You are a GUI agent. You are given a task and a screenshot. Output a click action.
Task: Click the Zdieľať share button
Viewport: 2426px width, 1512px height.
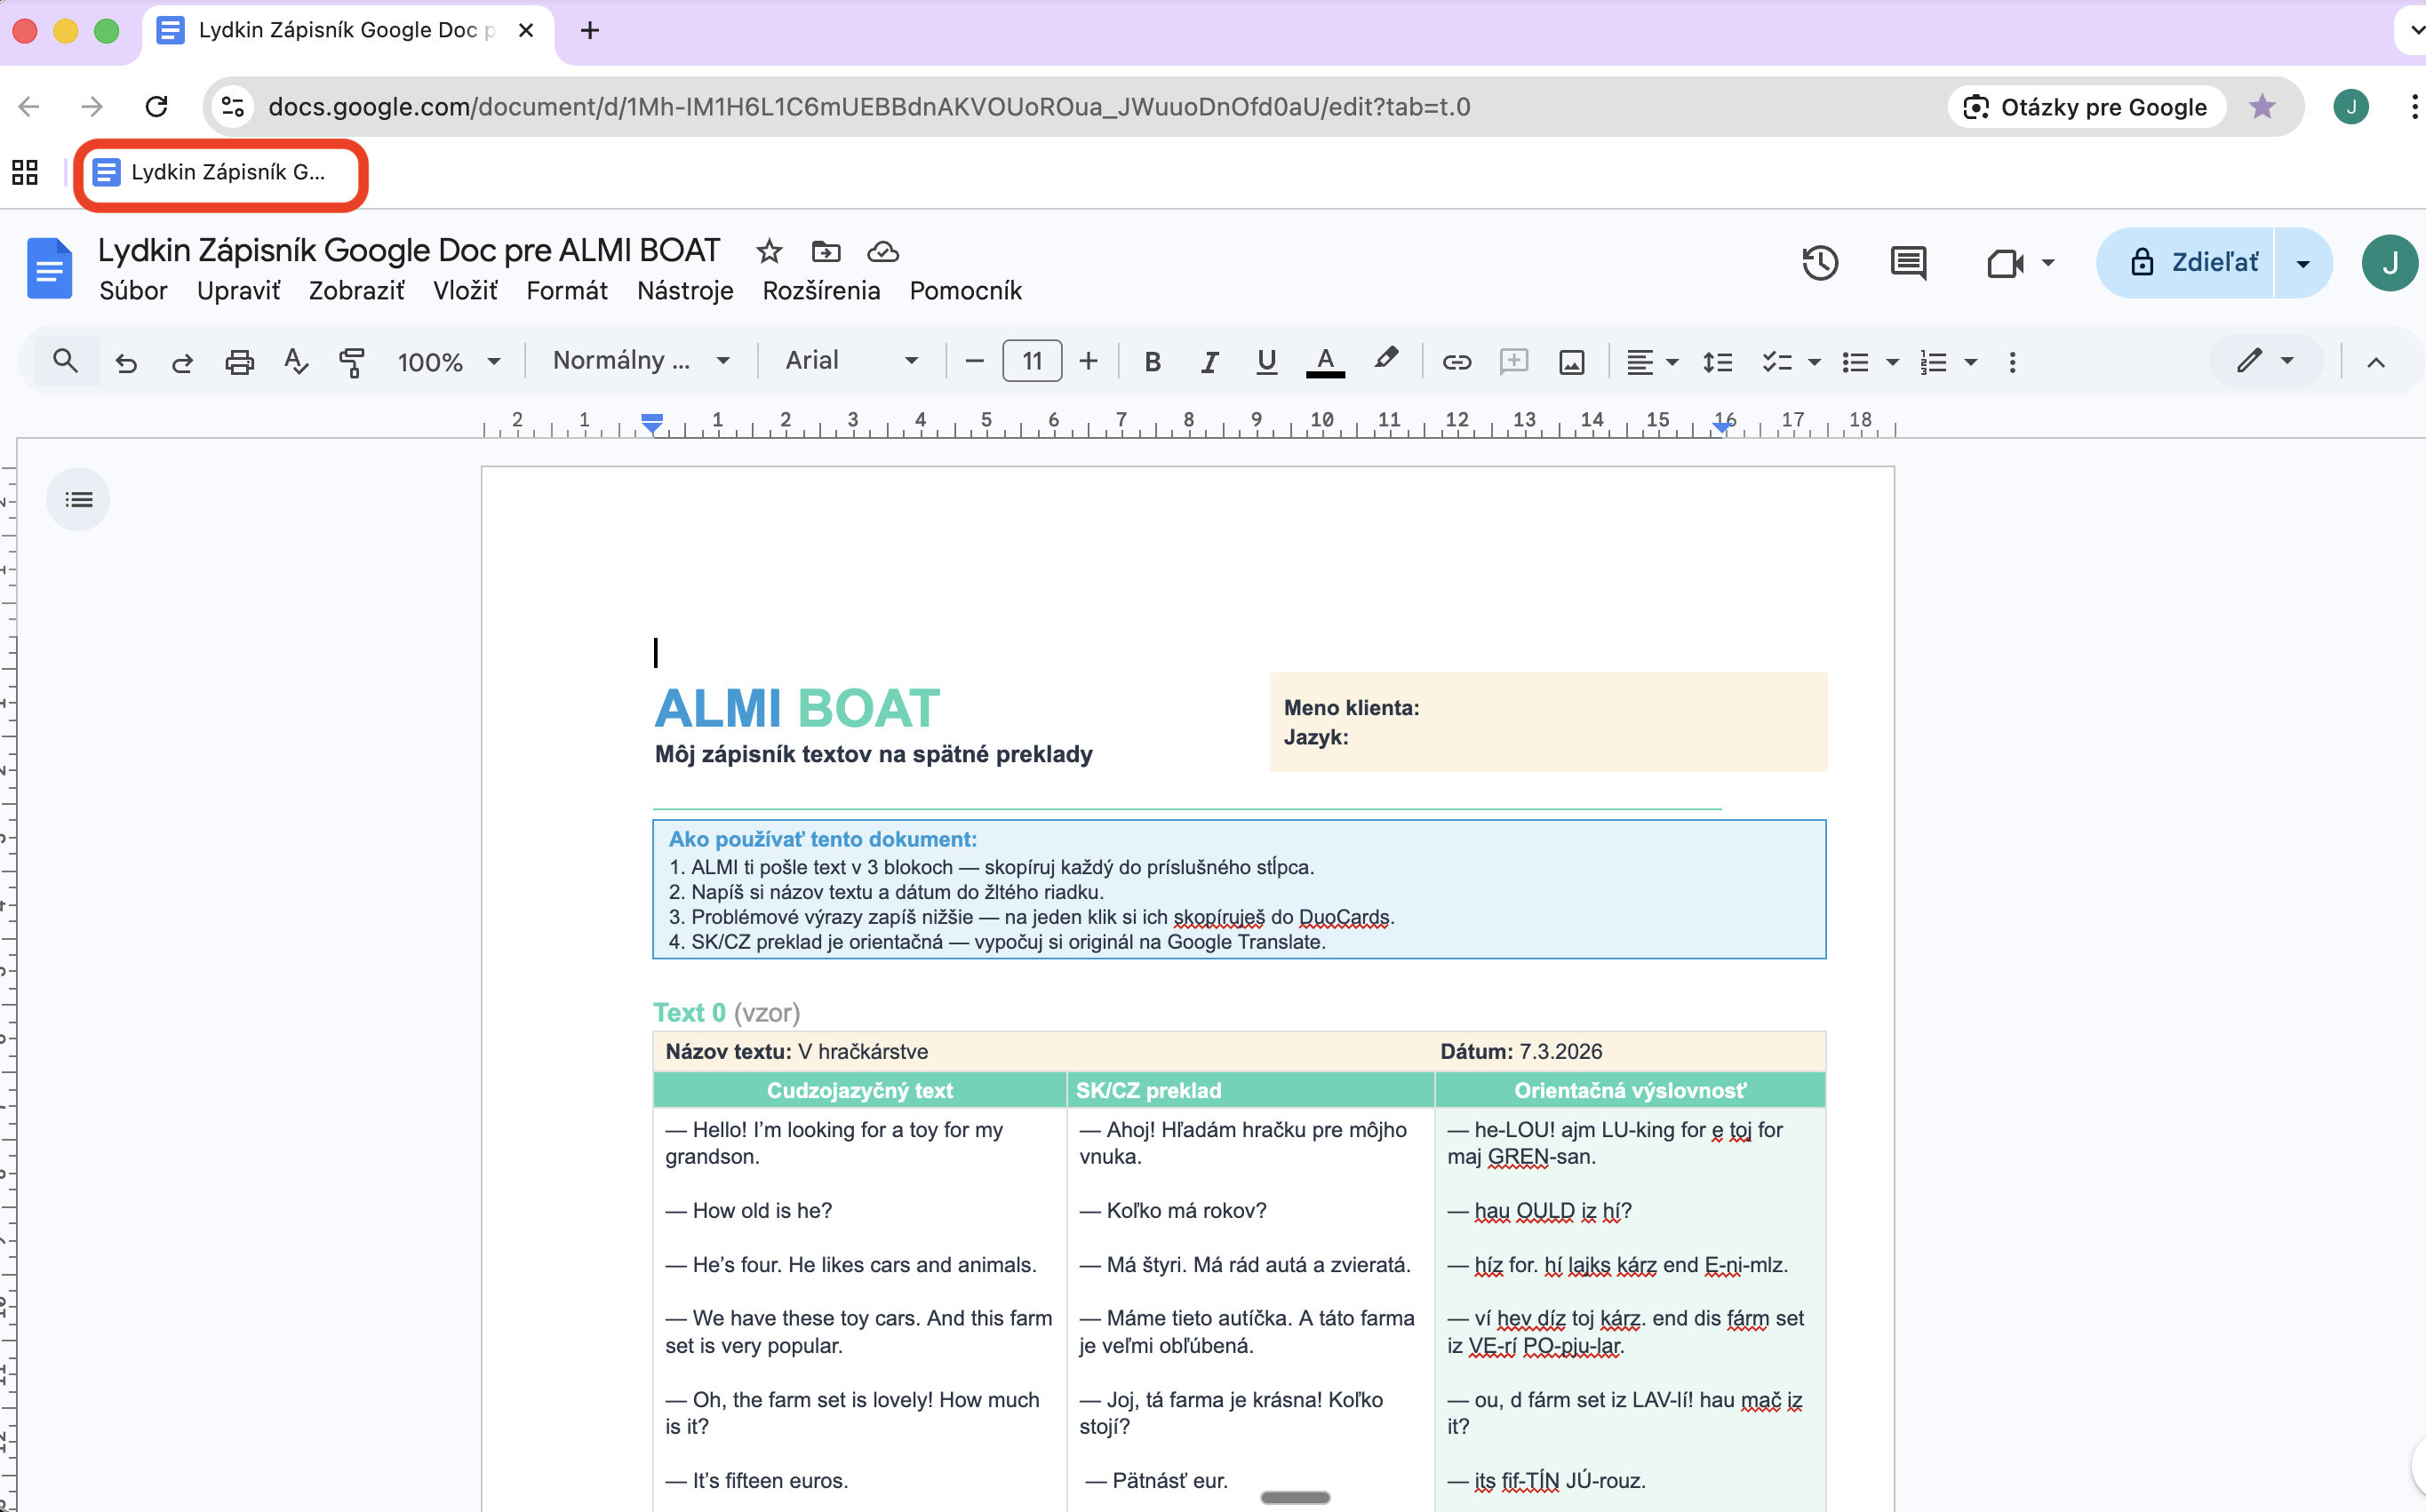coord(2194,263)
